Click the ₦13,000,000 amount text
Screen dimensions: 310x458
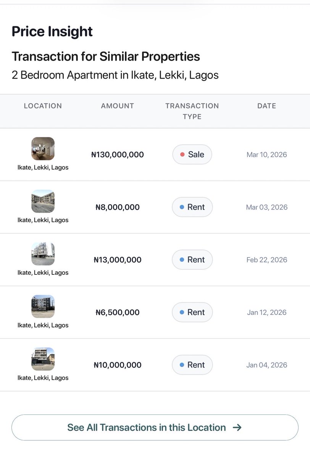pyautogui.click(x=118, y=260)
